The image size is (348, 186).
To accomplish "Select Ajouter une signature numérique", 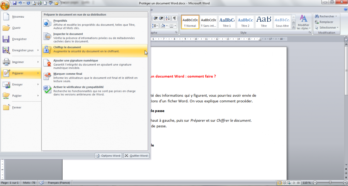I will coord(95,64).
